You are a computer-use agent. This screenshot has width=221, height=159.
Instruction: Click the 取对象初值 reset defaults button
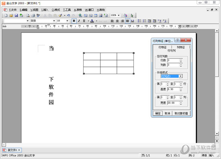click(x=181, y=113)
